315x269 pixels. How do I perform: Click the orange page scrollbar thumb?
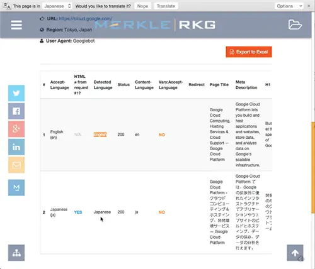pyautogui.click(x=313, y=168)
